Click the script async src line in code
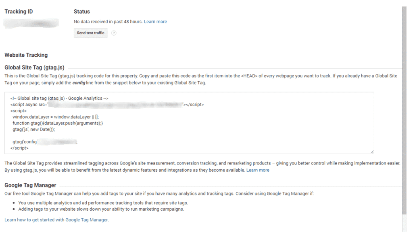Viewport: 413px width, 232px height. (x=107, y=105)
